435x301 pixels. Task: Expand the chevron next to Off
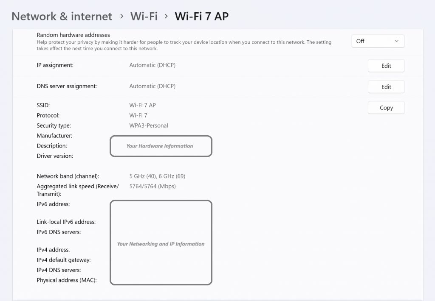(x=397, y=41)
